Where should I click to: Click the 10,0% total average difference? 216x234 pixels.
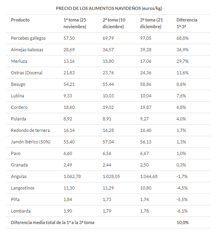pos(183,222)
